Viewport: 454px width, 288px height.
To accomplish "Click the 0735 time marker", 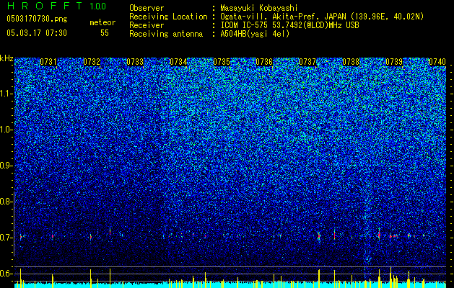I will [x=222, y=62].
